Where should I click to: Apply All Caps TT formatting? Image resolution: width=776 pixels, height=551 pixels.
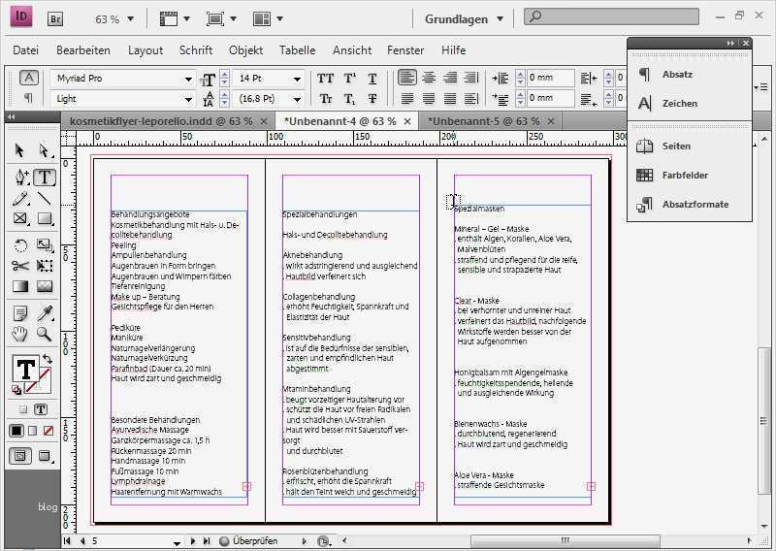pyautogui.click(x=325, y=79)
